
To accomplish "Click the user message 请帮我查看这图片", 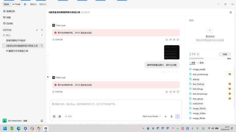I will [x=162, y=65].
